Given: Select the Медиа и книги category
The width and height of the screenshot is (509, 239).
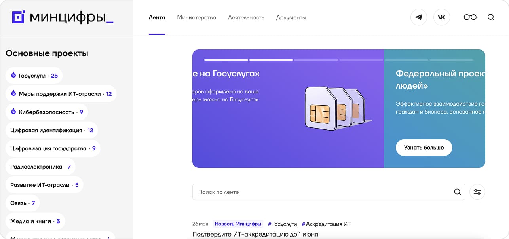Looking at the screenshot, I should pos(35,221).
